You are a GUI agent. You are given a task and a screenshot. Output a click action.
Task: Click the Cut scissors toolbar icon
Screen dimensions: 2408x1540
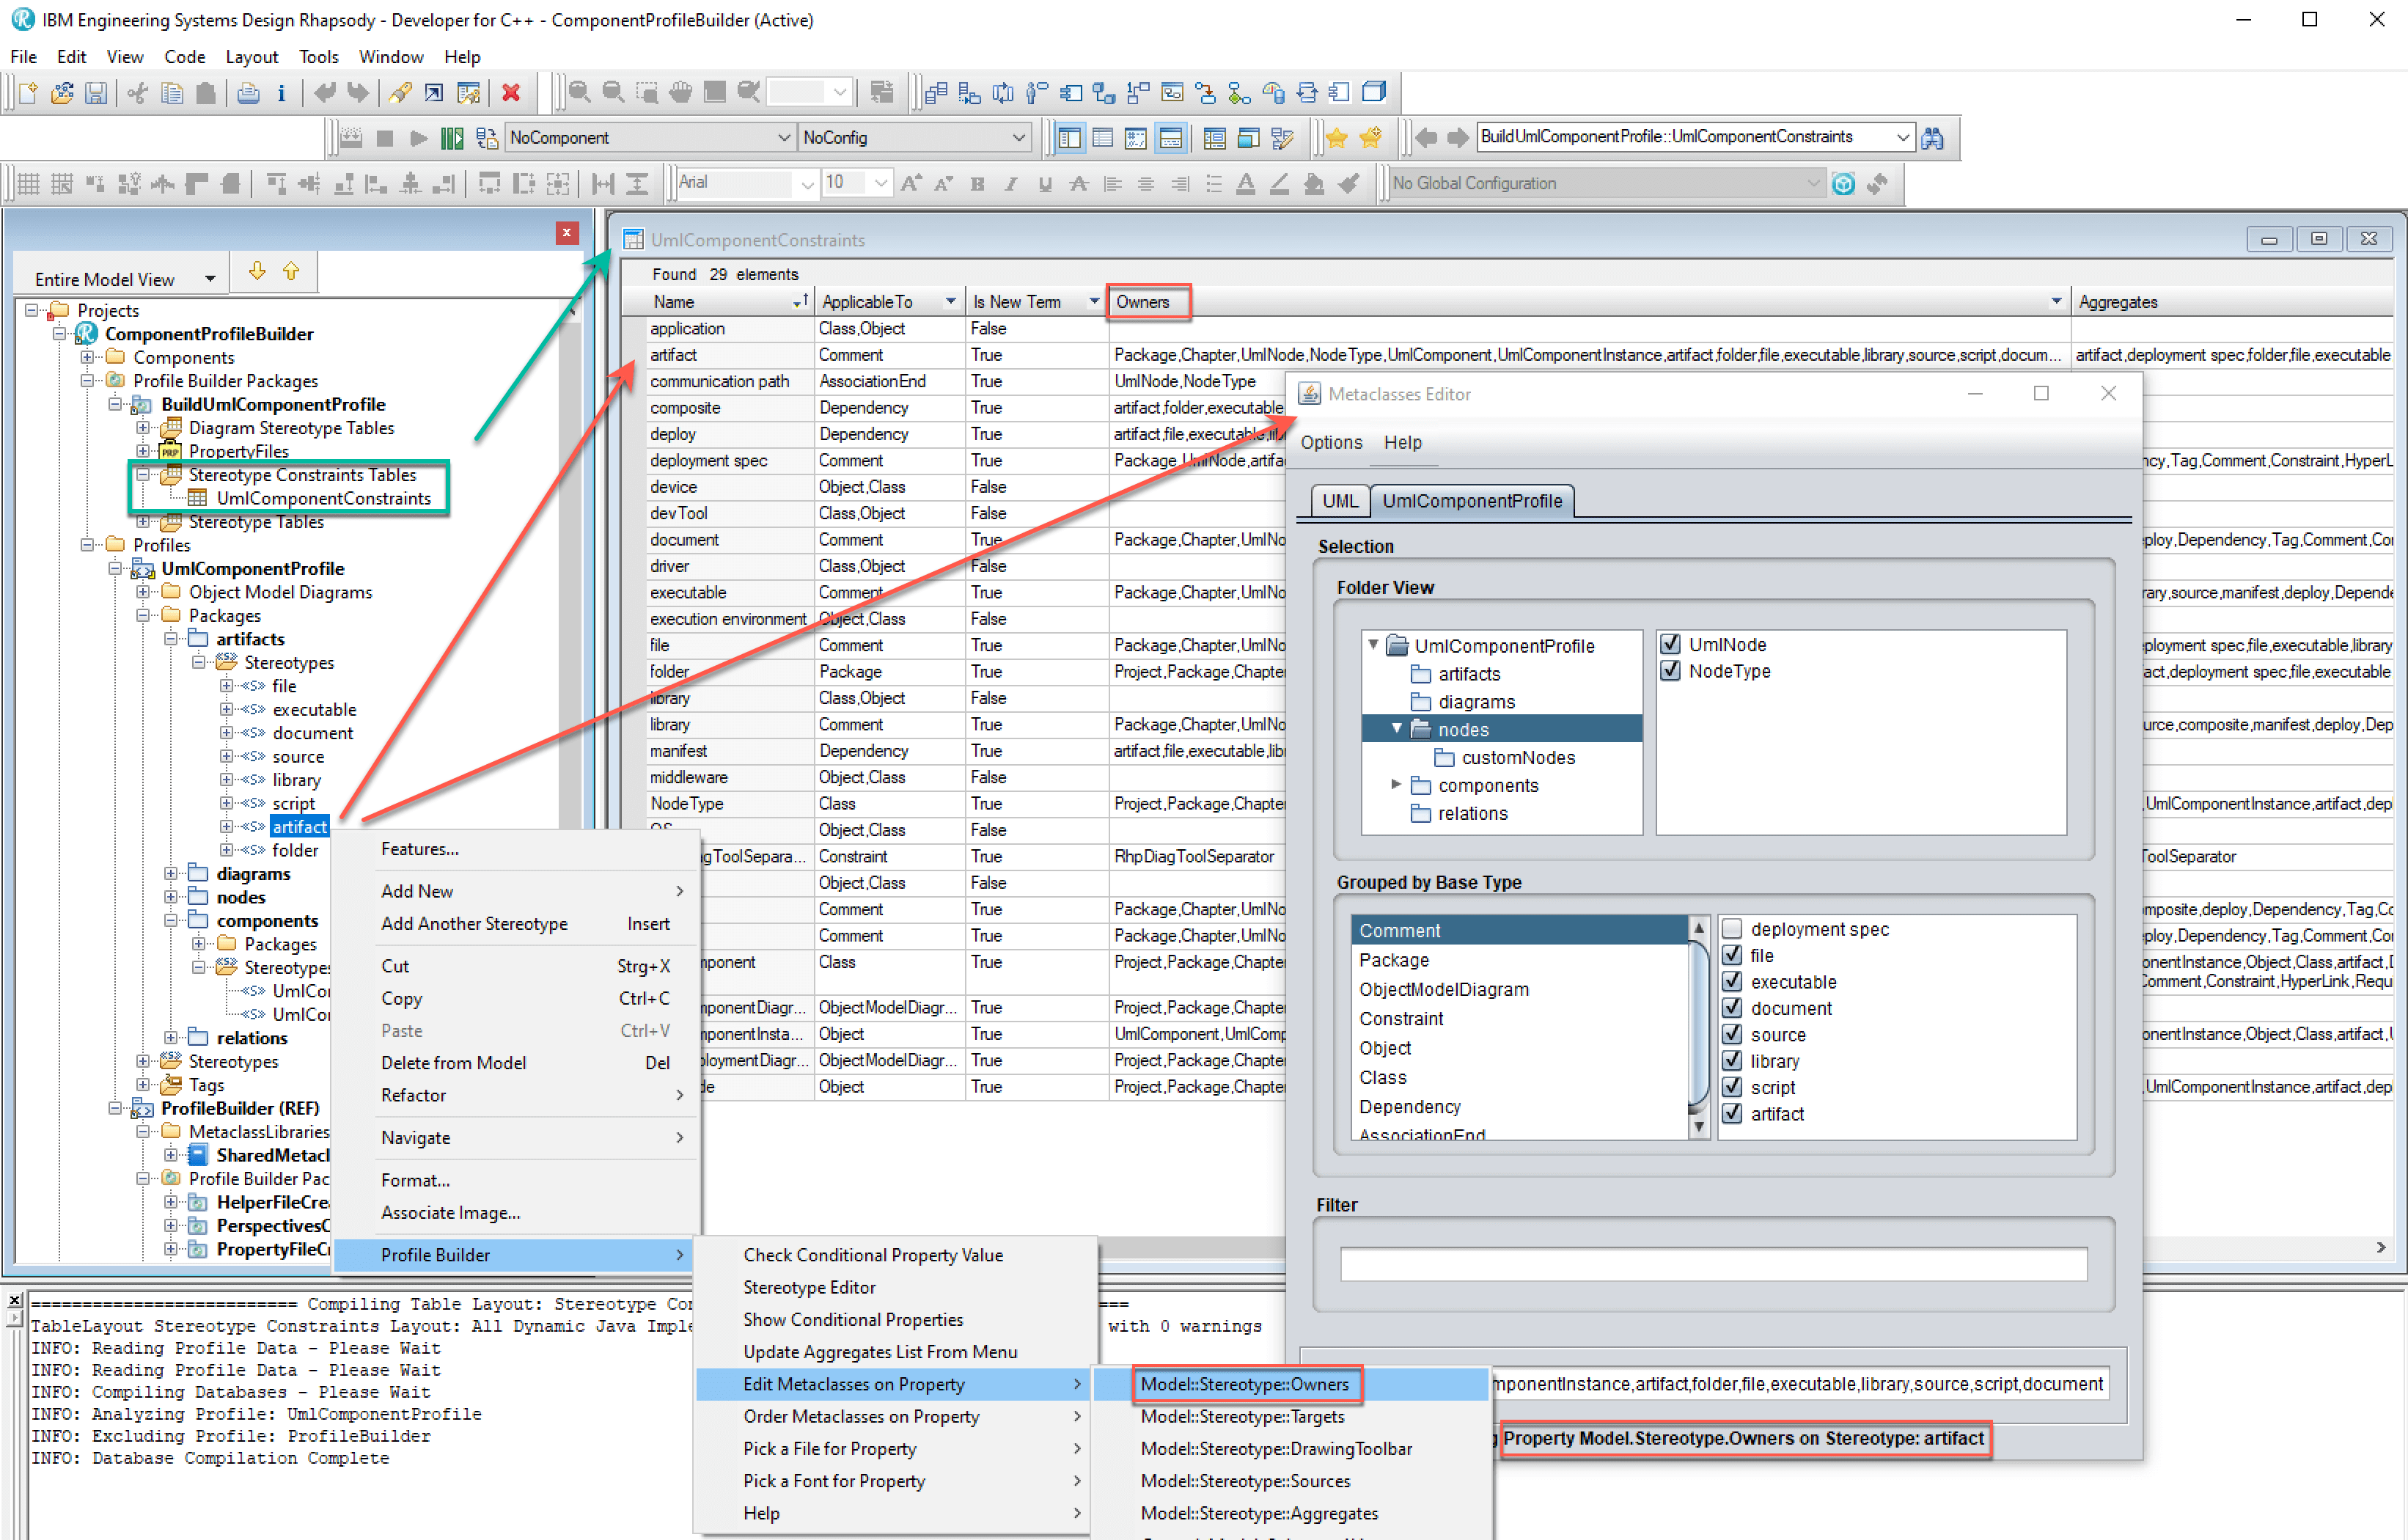138,93
